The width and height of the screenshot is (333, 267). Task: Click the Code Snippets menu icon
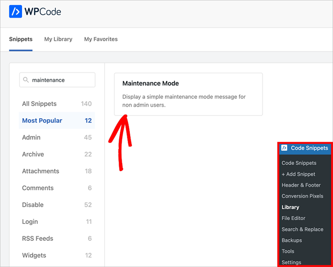(x=284, y=148)
